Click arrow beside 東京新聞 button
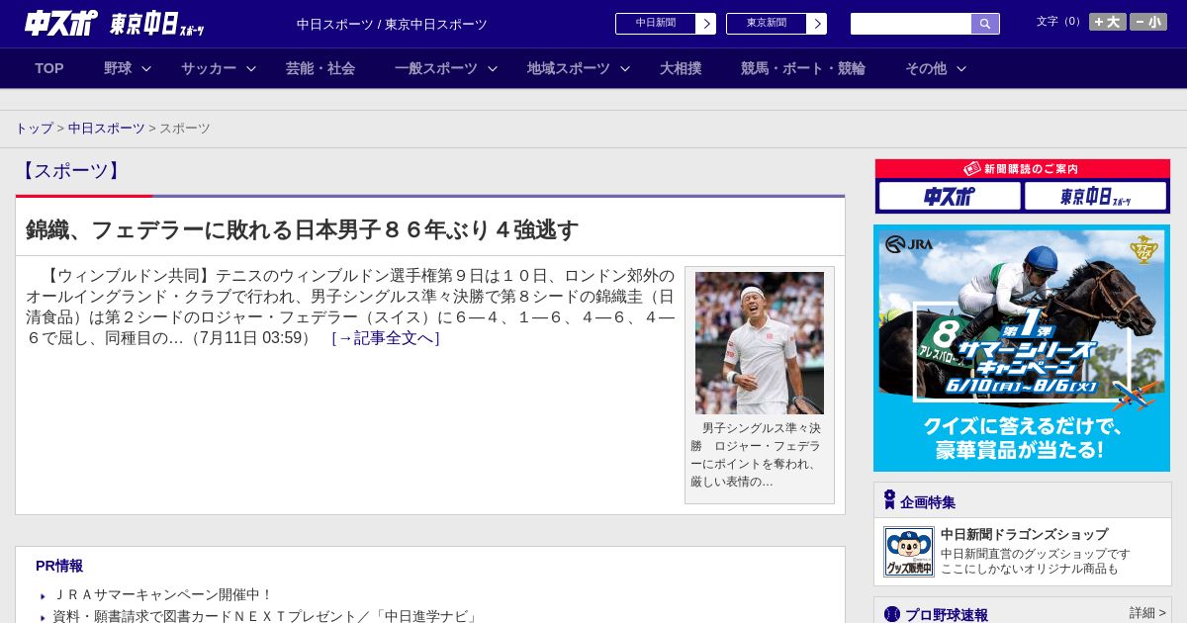 (817, 24)
